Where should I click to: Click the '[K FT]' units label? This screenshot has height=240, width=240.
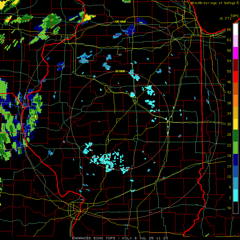coord(225,18)
